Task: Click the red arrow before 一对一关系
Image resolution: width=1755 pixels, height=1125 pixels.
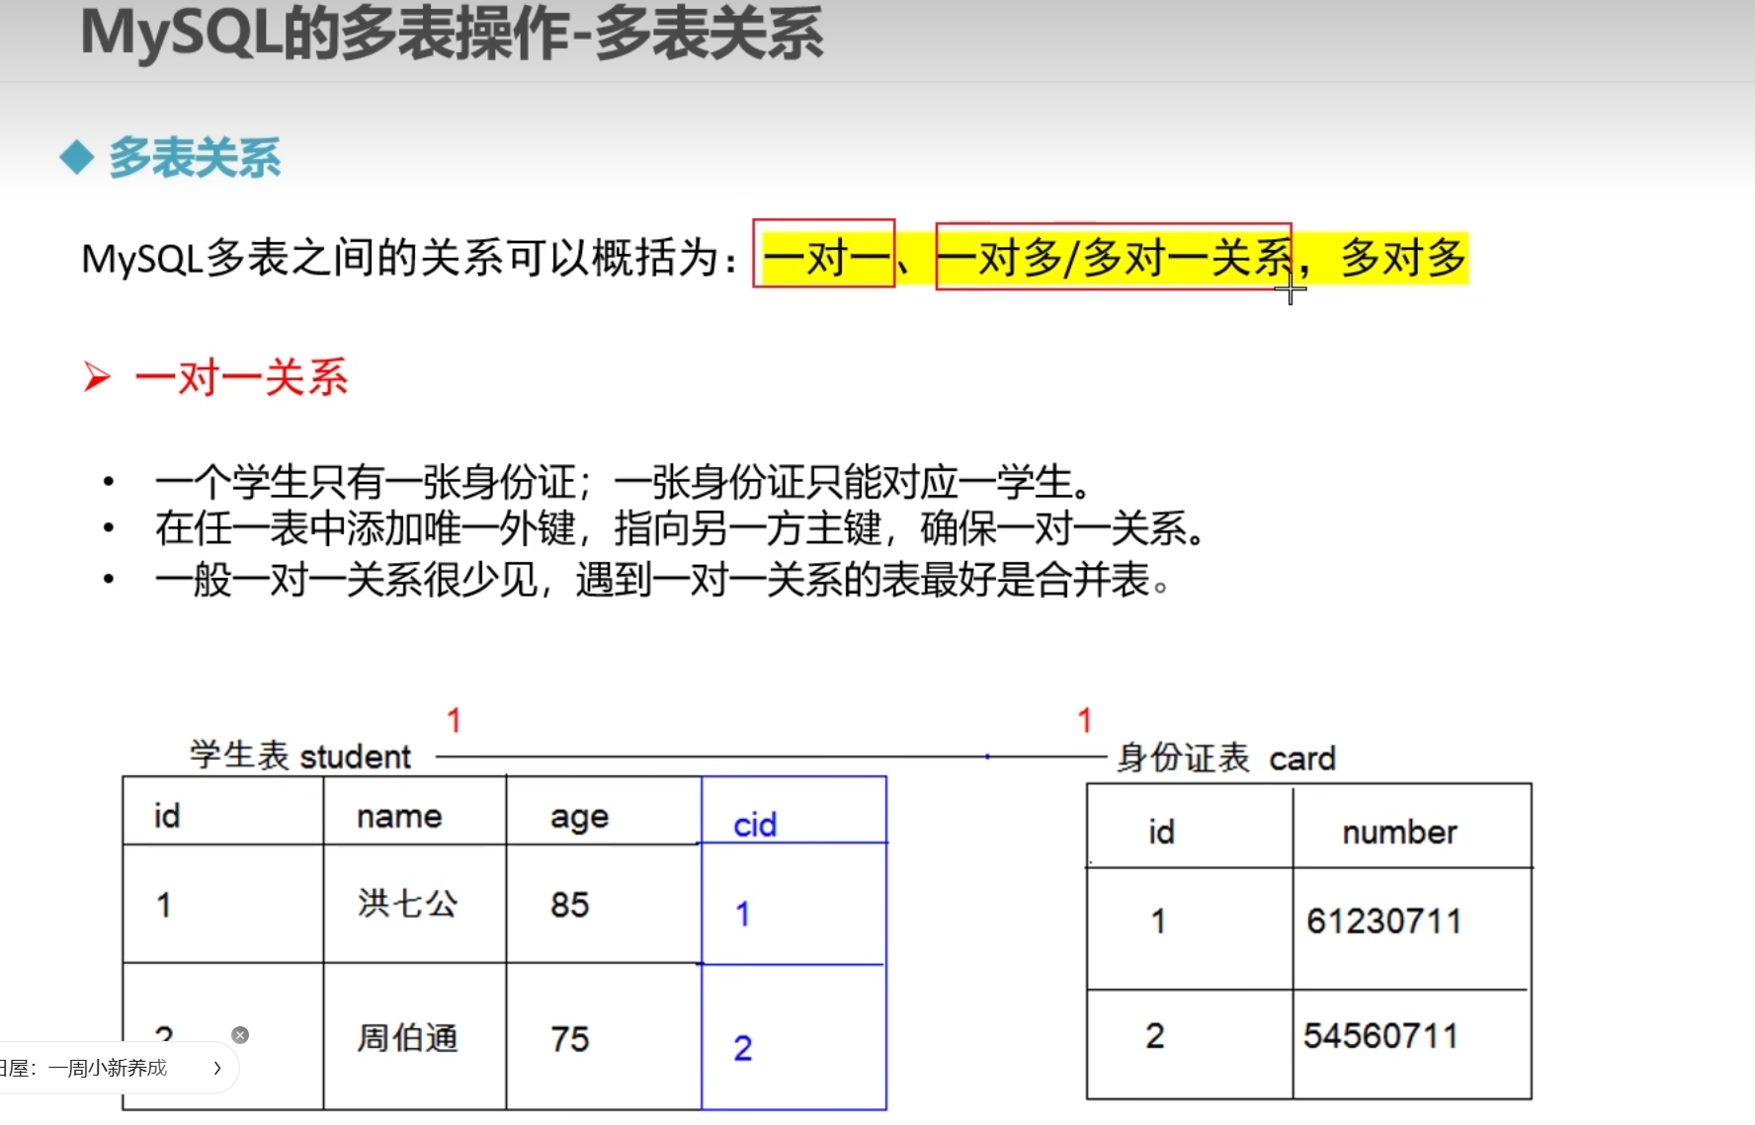Action: click(x=97, y=377)
